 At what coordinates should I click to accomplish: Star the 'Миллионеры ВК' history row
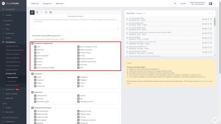click(x=203, y=38)
